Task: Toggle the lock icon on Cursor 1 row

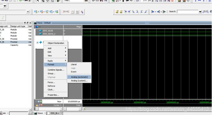Action: [x=37, y=105]
